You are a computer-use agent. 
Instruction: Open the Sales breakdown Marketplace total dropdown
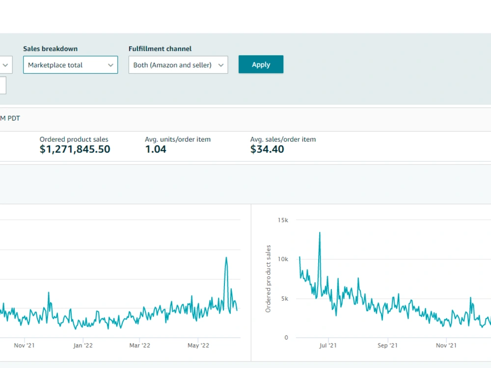coord(70,65)
